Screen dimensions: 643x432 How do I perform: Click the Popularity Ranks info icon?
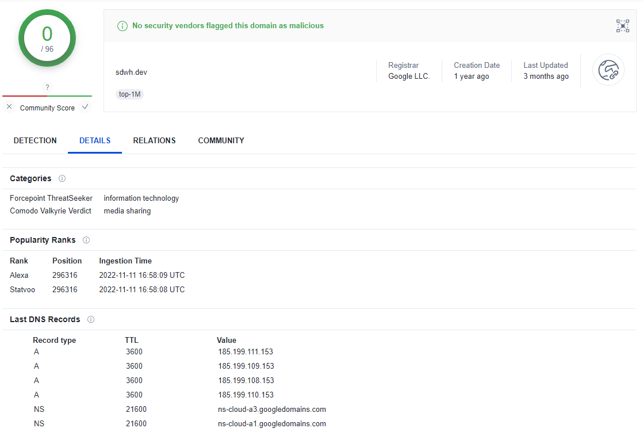pyautogui.click(x=86, y=240)
